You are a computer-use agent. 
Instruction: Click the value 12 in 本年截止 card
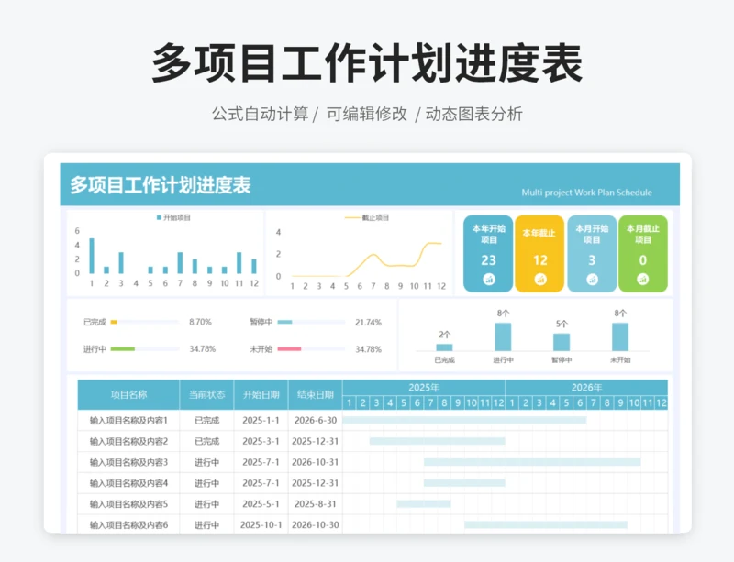click(x=540, y=260)
